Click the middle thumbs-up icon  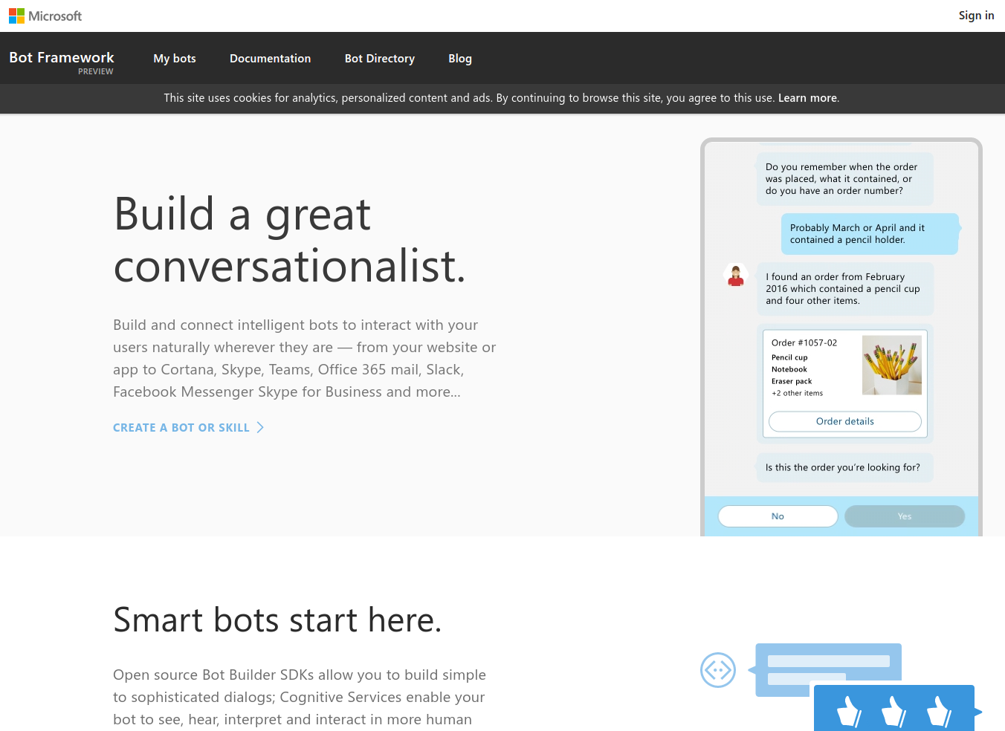[893, 711]
